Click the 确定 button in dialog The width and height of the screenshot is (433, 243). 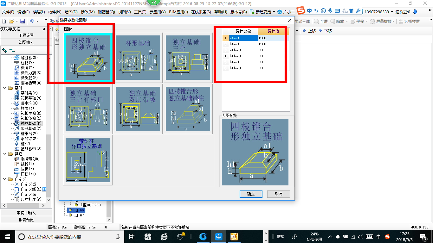point(251,194)
